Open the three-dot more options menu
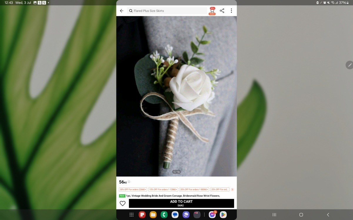The image size is (353, 220). [232, 11]
